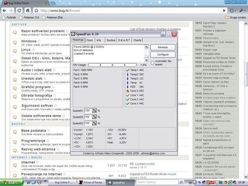
Task: Switch to the SpeedFan Readings tab
Action: 78,40
